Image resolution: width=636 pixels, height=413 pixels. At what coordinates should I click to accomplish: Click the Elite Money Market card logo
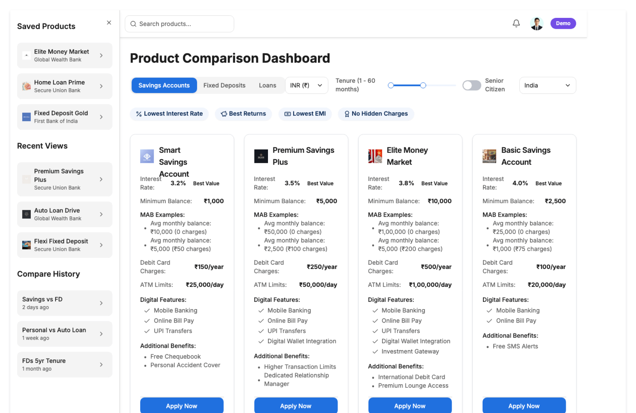pos(375,156)
